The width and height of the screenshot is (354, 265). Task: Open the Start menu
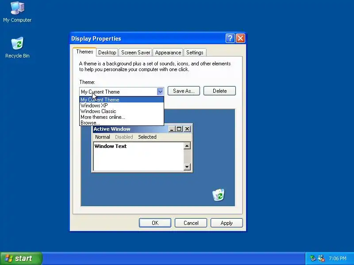[x=21, y=258]
